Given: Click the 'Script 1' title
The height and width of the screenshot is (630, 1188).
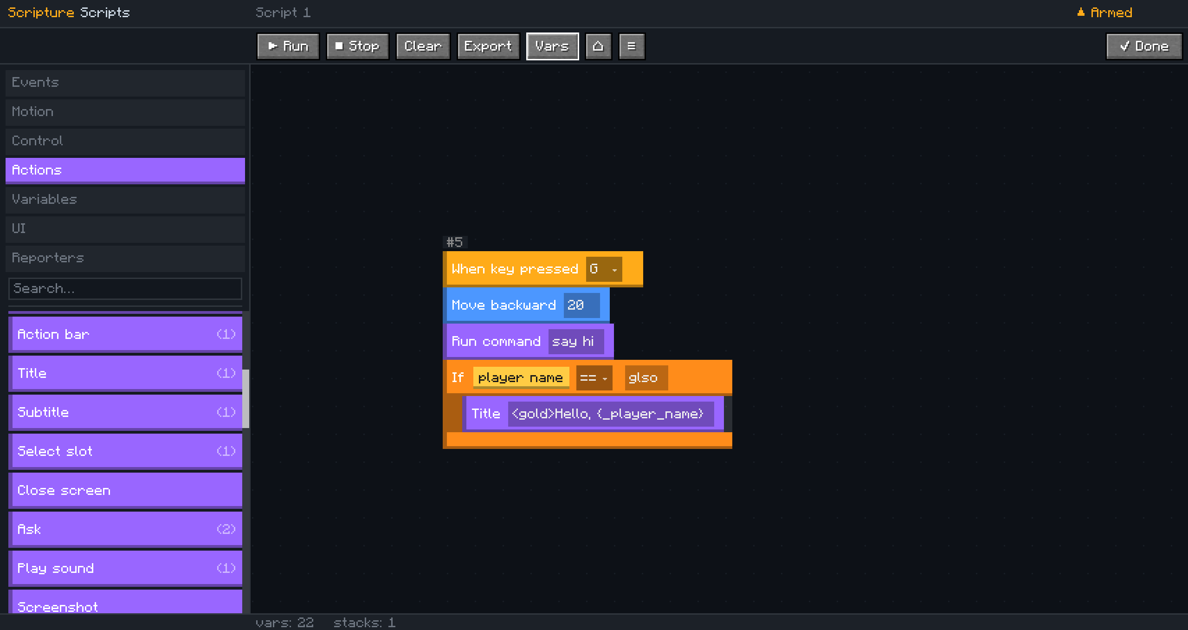Looking at the screenshot, I should [283, 13].
